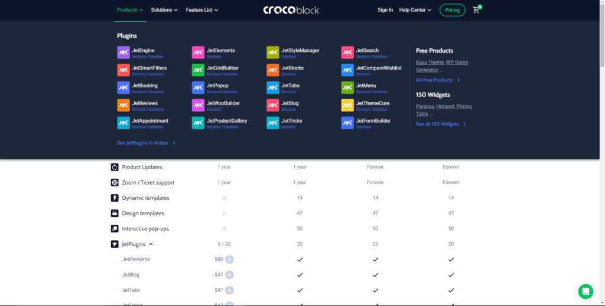
Task: Open the green chat support widget
Action: coord(585,291)
